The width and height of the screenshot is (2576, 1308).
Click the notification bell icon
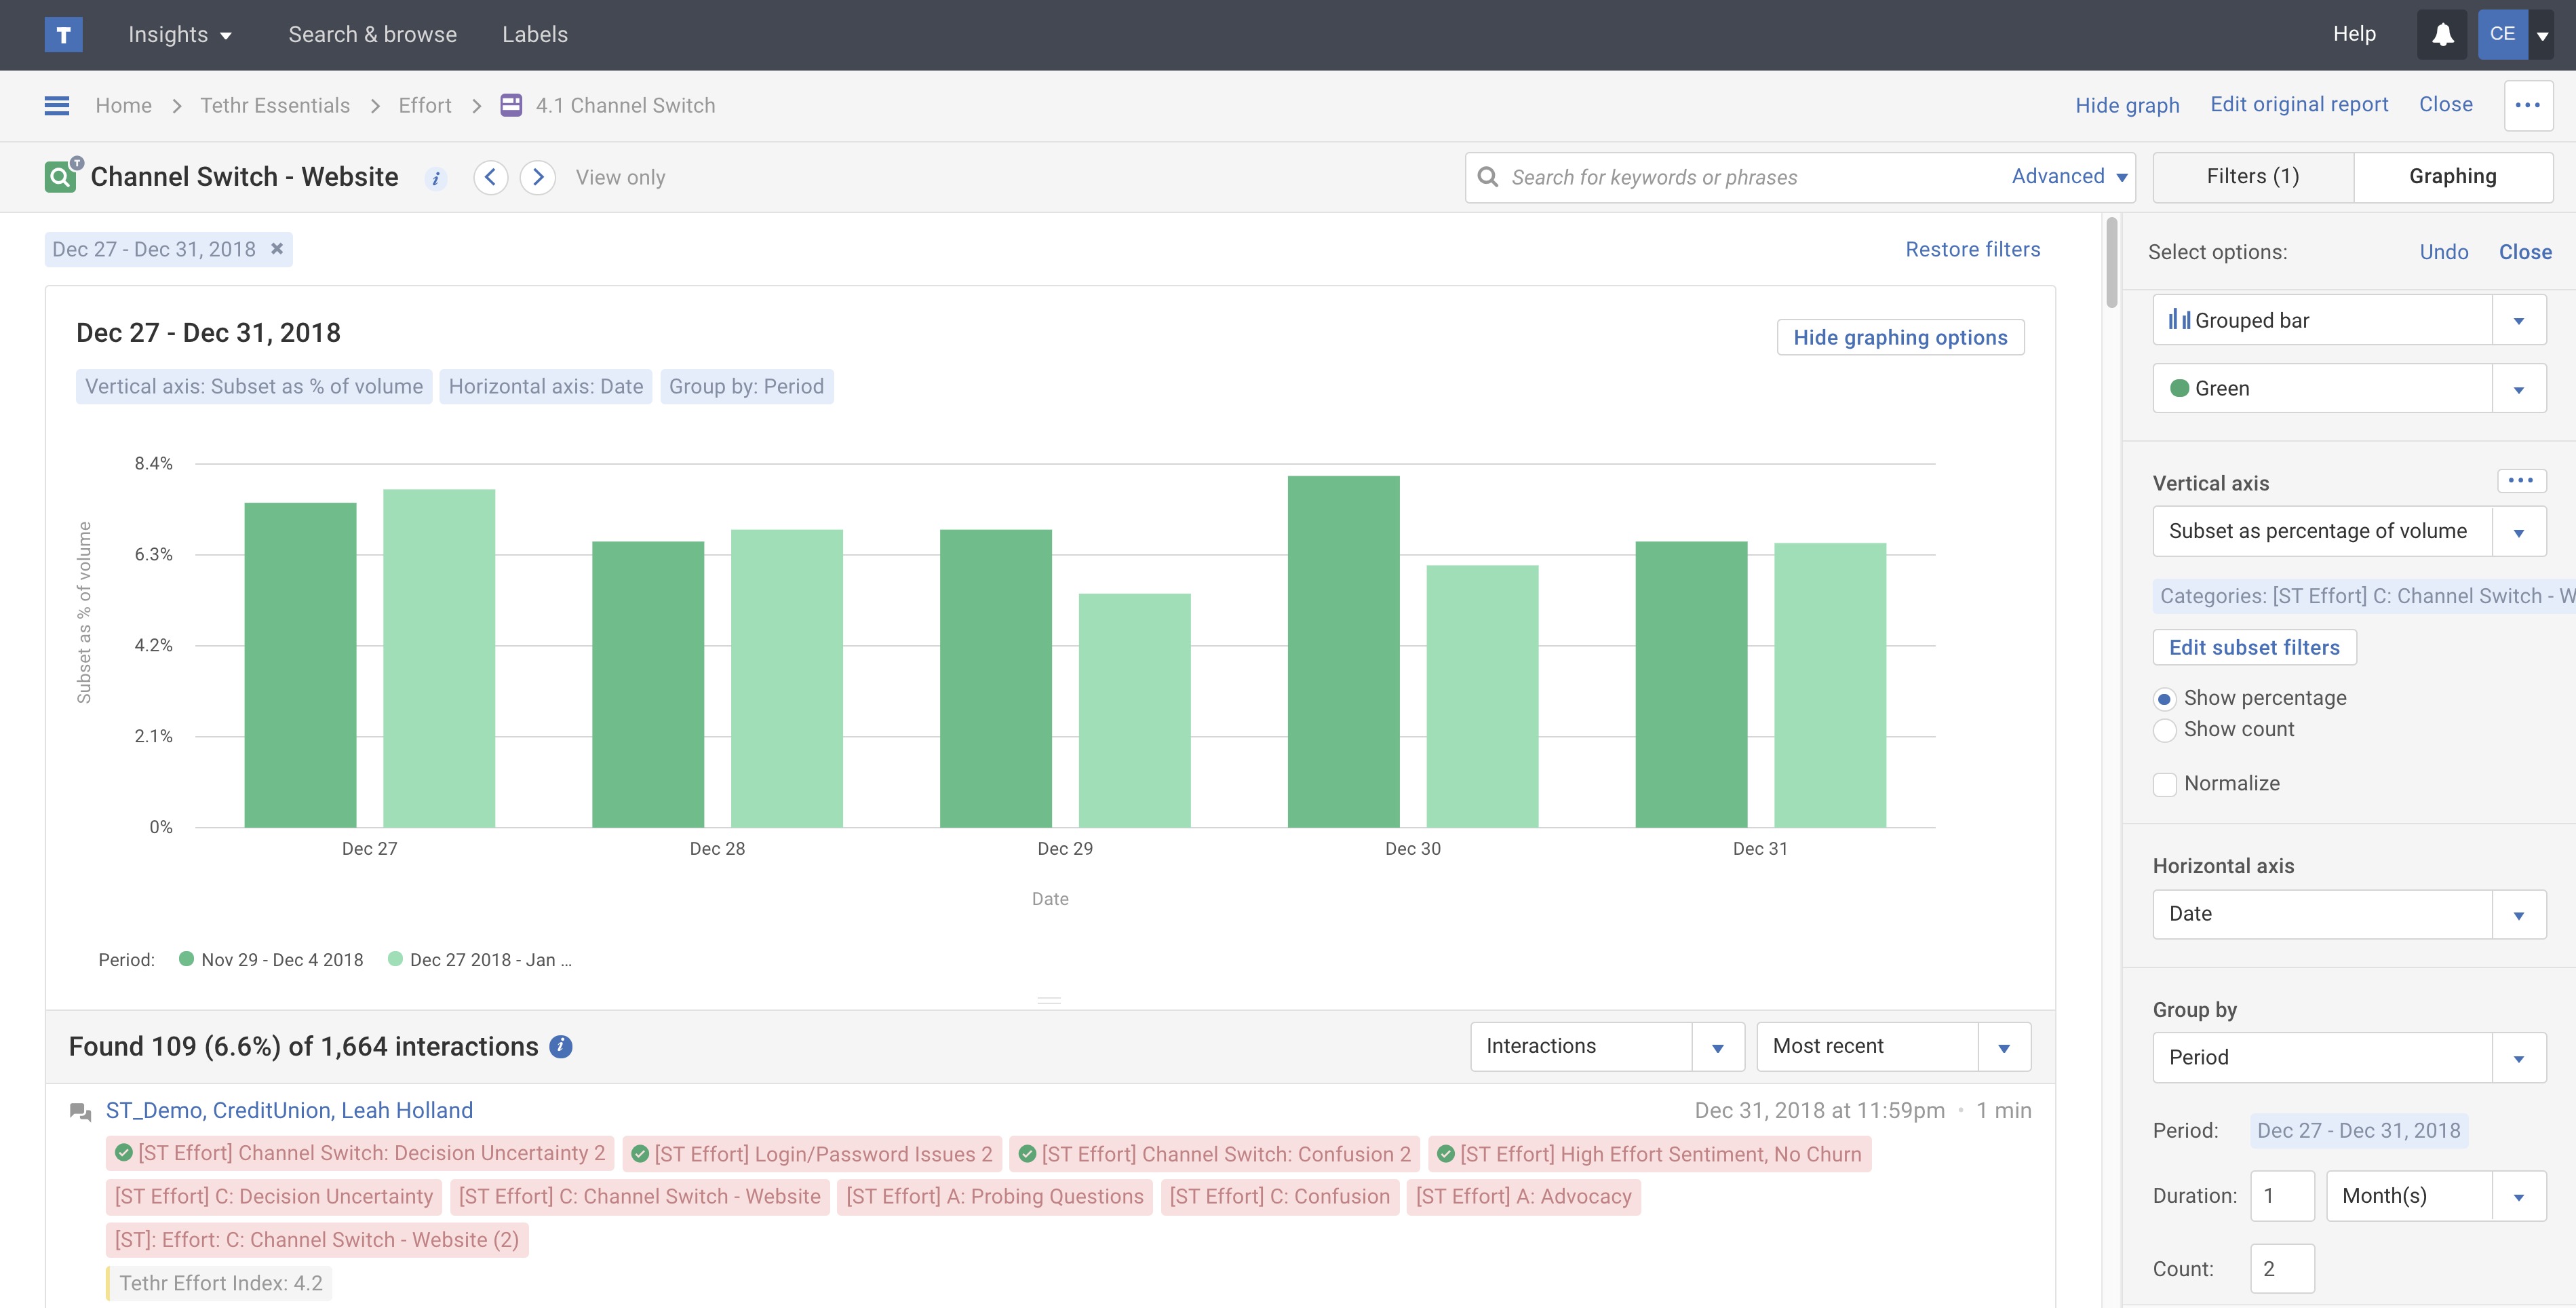click(x=2442, y=35)
